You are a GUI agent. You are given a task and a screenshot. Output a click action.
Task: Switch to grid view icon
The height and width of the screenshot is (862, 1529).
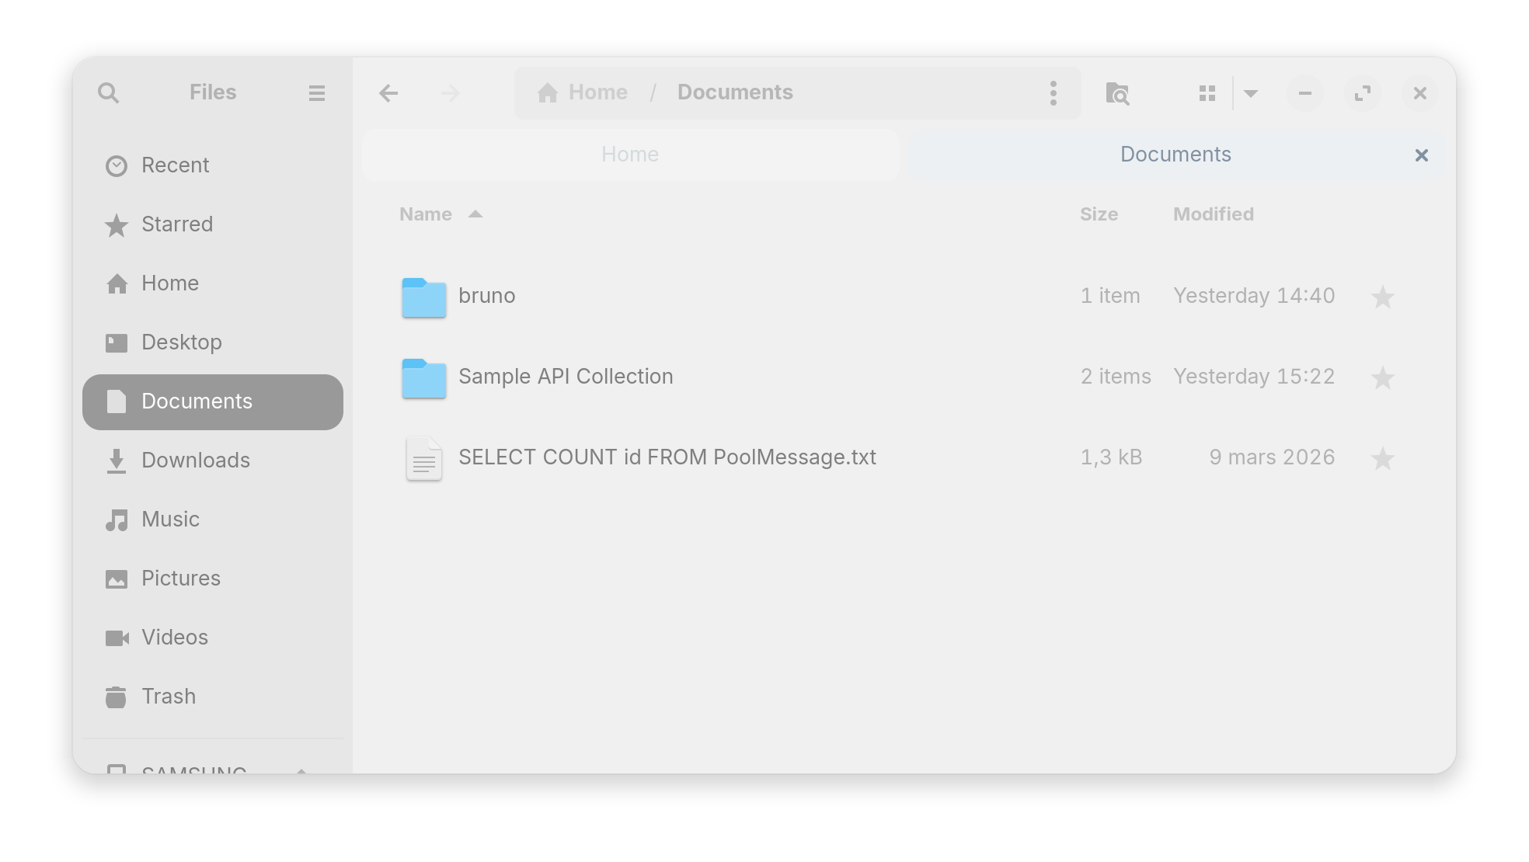click(1207, 93)
